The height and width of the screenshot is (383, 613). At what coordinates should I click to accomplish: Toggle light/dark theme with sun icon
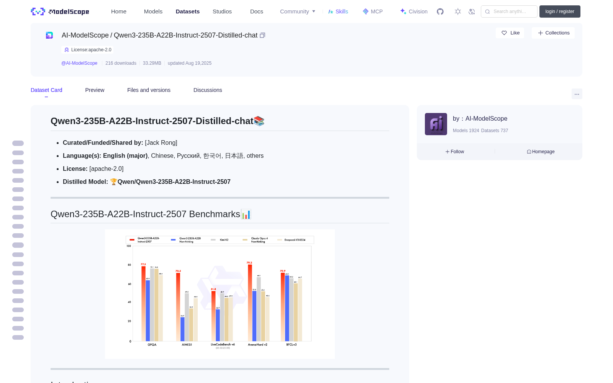coord(458,11)
